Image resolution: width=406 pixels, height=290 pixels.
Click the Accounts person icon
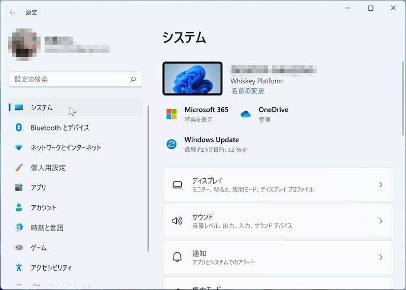(19, 208)
